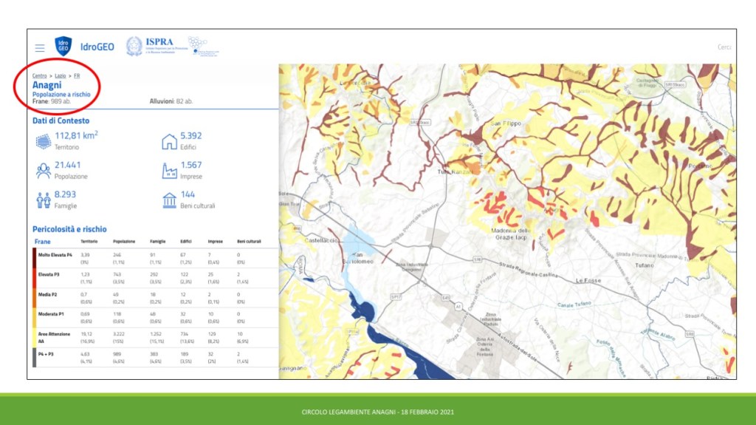Image resolution: width=756 pixels, height=425 pixels.
Task: Click the Frane table heading
Action: tap(43, 242)
